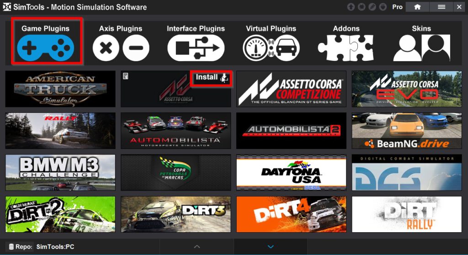Go to the Home screen
Viewport: 468px width, 255px height.
tap(417, 7)
